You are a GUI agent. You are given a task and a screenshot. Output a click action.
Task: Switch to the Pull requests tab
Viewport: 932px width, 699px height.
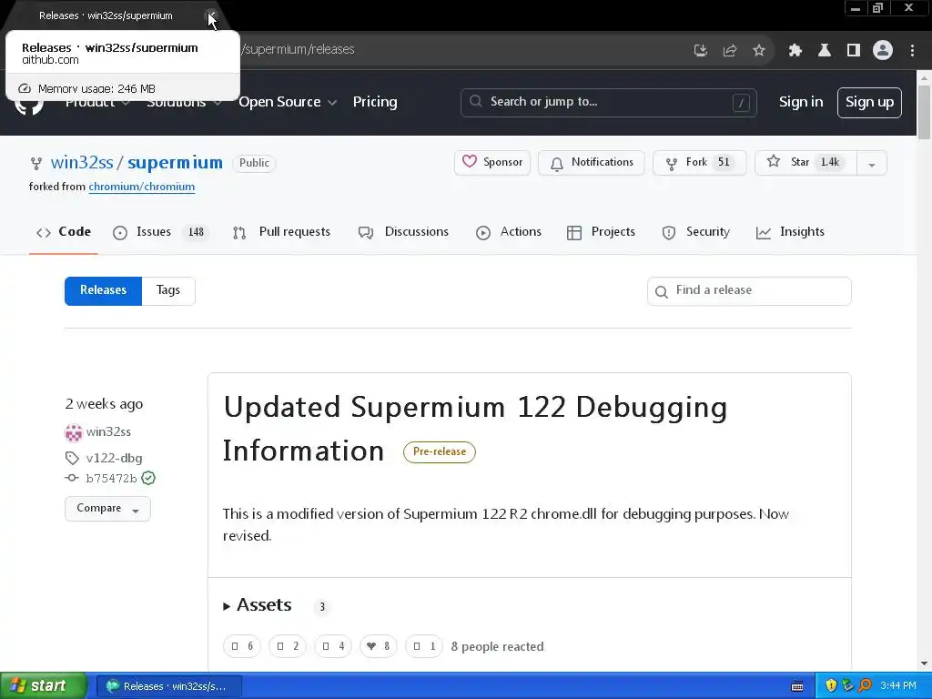coord(282,232)
